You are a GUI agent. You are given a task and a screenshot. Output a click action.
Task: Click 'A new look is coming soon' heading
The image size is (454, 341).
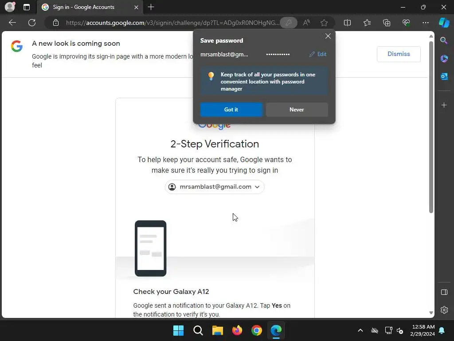pyautogui.click(x=76, y=44)
